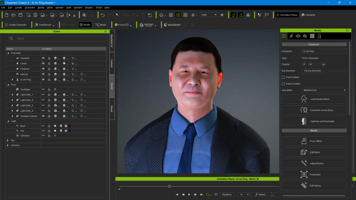Click the sun lighting icon beside High

click(x=222, y=15)
